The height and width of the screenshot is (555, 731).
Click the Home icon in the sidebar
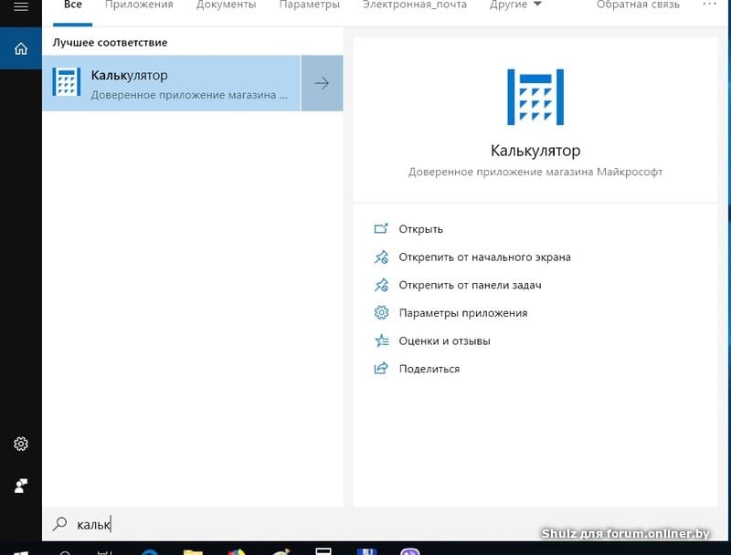(20, 48)
